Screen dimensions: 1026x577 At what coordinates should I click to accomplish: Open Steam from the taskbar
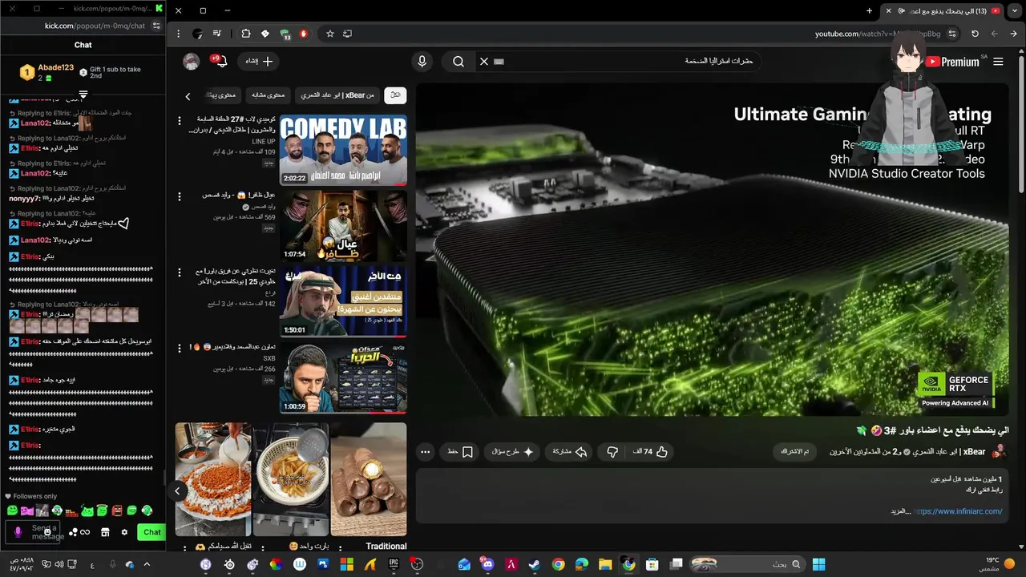click(x=534, y=564)
